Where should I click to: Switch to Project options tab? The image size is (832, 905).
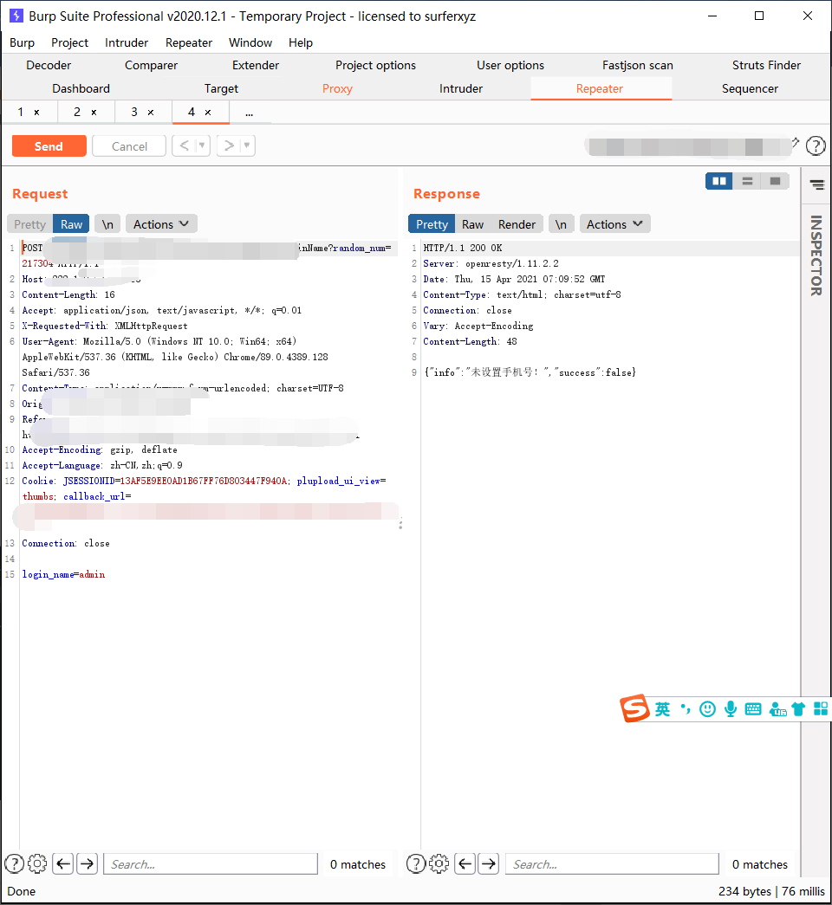375,65
